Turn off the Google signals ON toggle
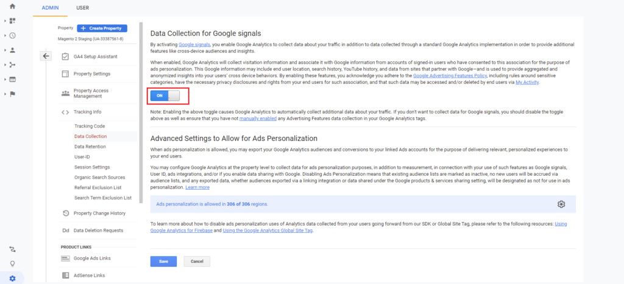Viewport: 624px width, 284px height. pos(165,95)
